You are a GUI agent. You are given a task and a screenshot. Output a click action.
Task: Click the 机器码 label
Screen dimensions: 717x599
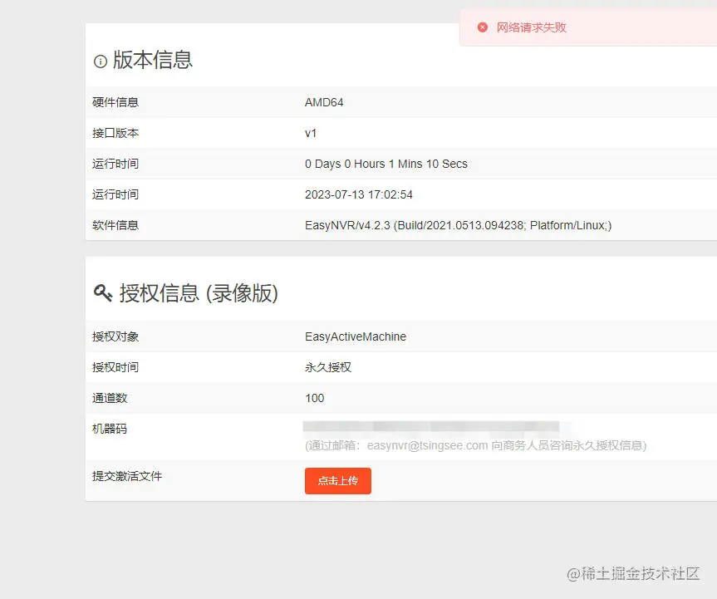pyautogui.click(x=110, y=429)
